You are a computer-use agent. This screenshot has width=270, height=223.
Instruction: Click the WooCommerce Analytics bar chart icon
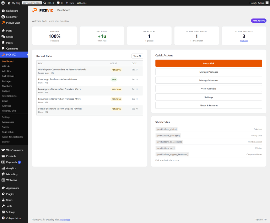tap(3, 168)
